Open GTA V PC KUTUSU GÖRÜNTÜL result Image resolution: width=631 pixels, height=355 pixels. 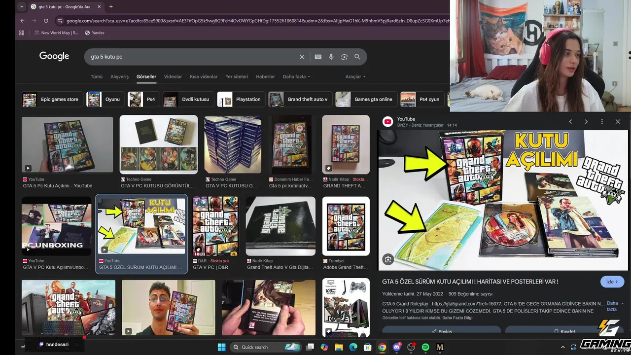click(159, 144)
